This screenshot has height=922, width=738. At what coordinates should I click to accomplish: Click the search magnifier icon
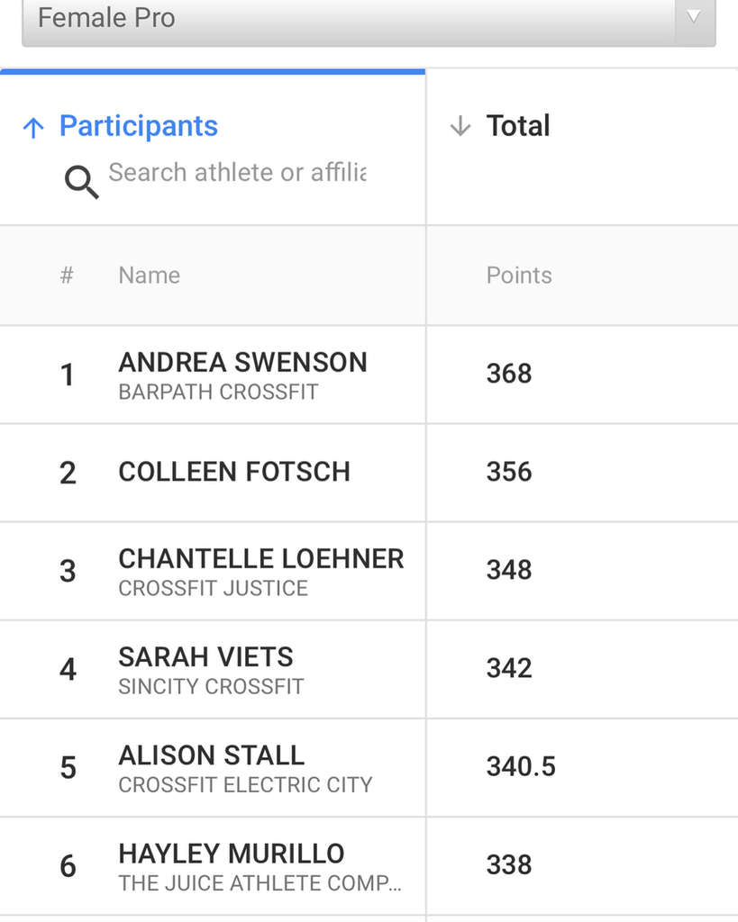(81, 182)
